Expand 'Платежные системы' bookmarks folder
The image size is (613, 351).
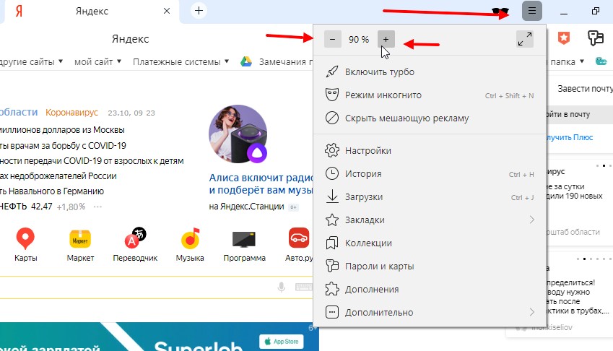click(x=181, y=62)
